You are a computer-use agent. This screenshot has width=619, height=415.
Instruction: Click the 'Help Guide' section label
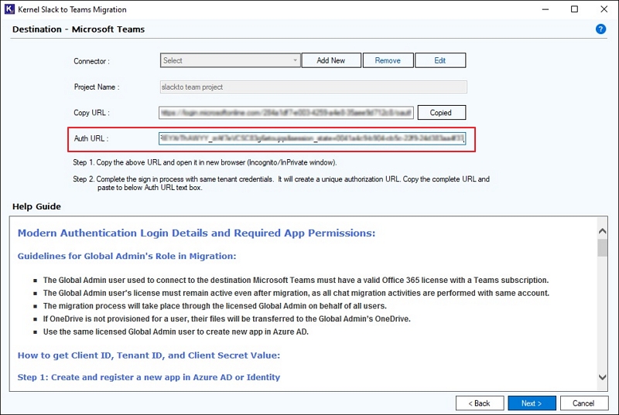coord(36,206)
